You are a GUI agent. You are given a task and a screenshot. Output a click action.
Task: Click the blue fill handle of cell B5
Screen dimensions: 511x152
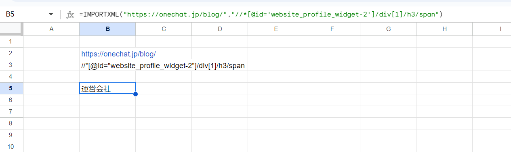pos(135,94)
